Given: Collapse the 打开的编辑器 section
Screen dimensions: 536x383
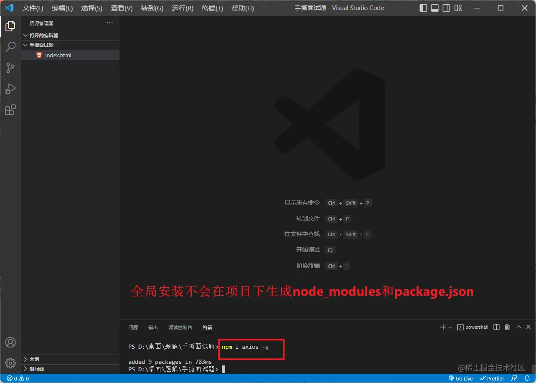Looking at the screenshot, I should click(x=70, y=36).
